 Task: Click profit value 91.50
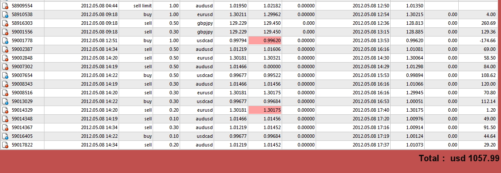(x=490, y=127)
